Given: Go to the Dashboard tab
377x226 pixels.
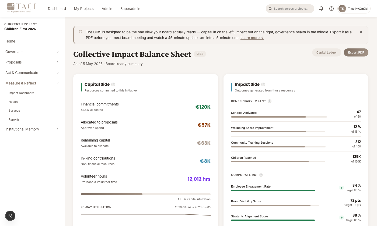Looking at the screenshot, I should point(57,9).
